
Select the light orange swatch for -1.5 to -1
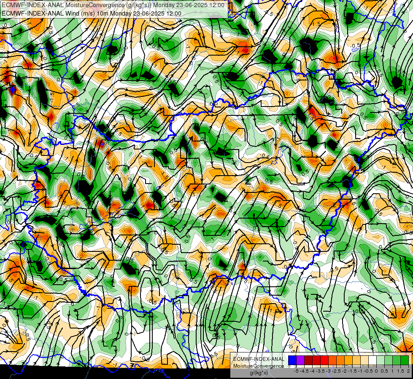coord(356,360)
